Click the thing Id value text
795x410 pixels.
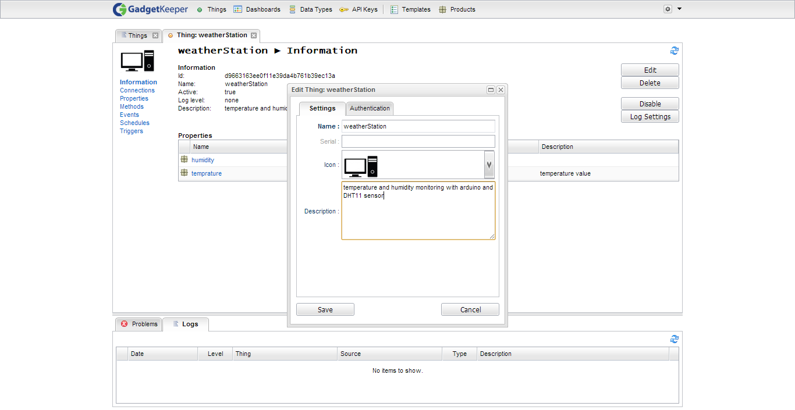[x=280, y=76]
